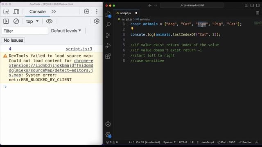The height and width of the screenshot is (147, 262).
Task: Open the Manage gear in VS Code
Action: point(108,134)
